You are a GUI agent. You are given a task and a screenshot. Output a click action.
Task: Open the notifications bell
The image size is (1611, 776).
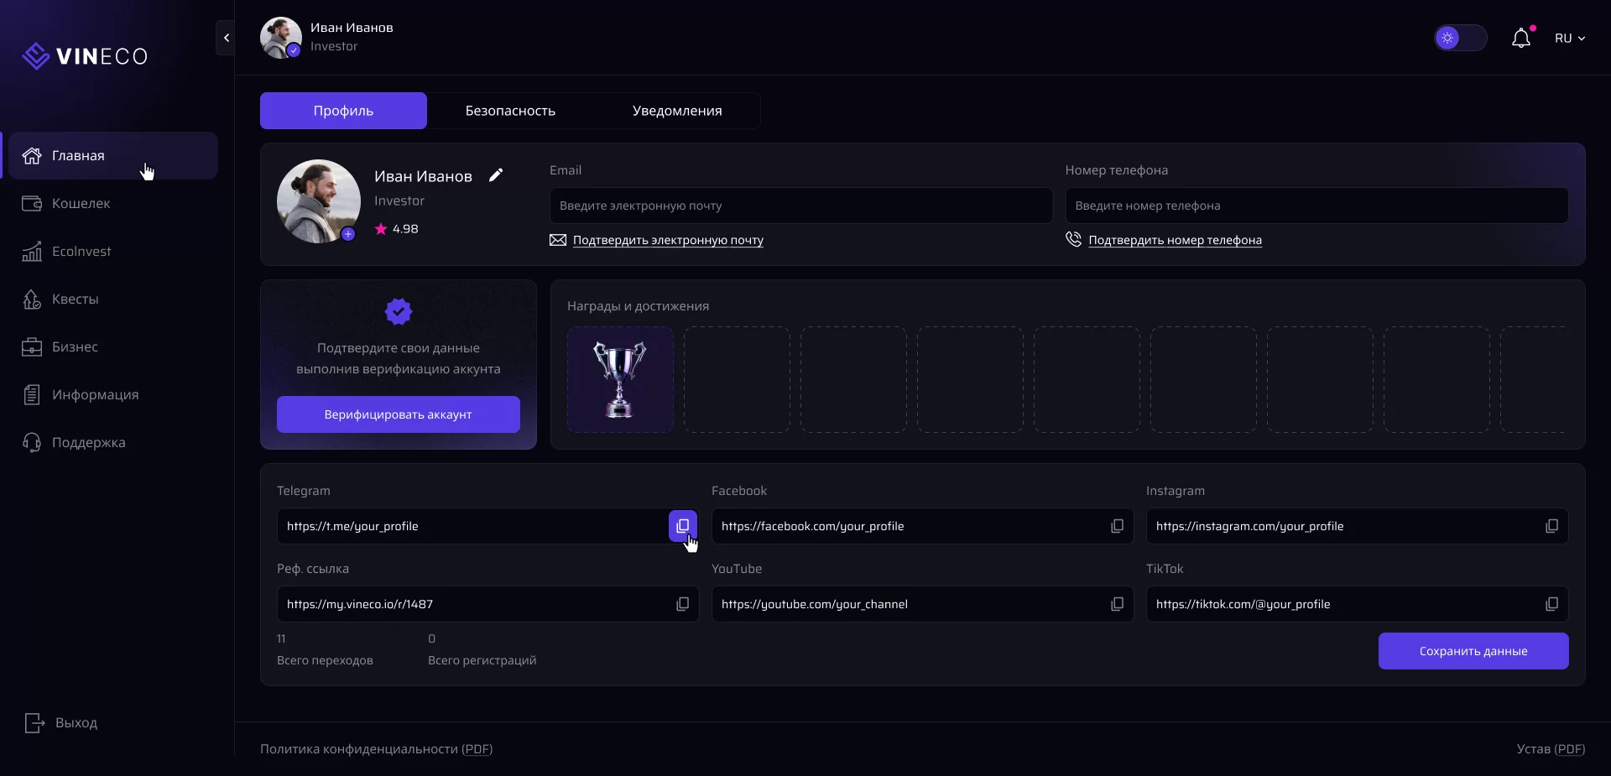[x=1520, y=39]
